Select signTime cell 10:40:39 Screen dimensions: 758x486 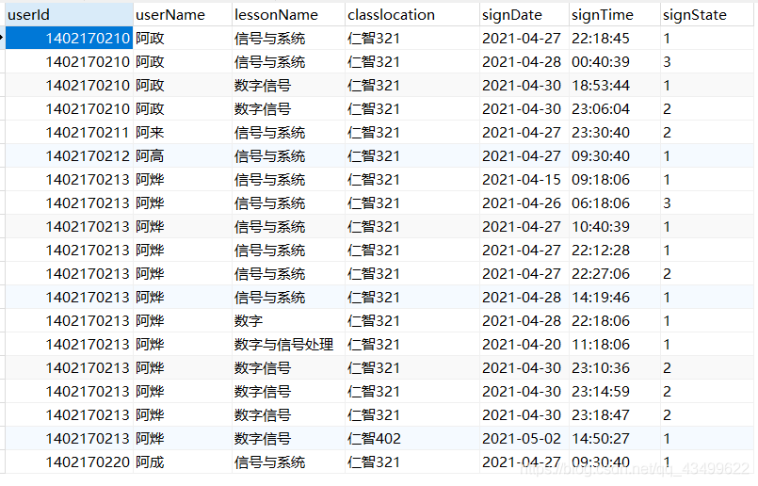pos(615,227)
